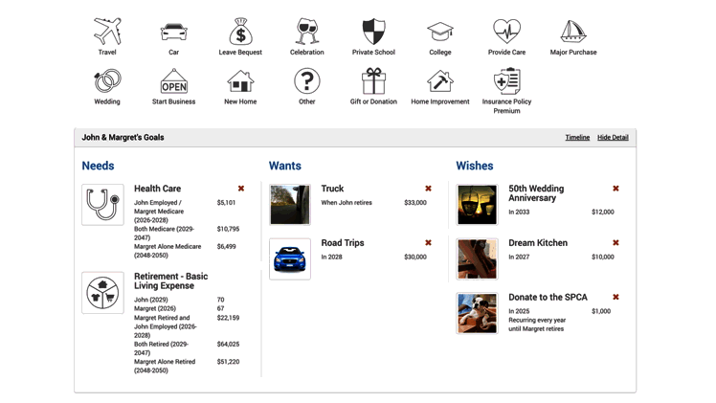Select the Dream Kitchen goal title

point(538,243)
